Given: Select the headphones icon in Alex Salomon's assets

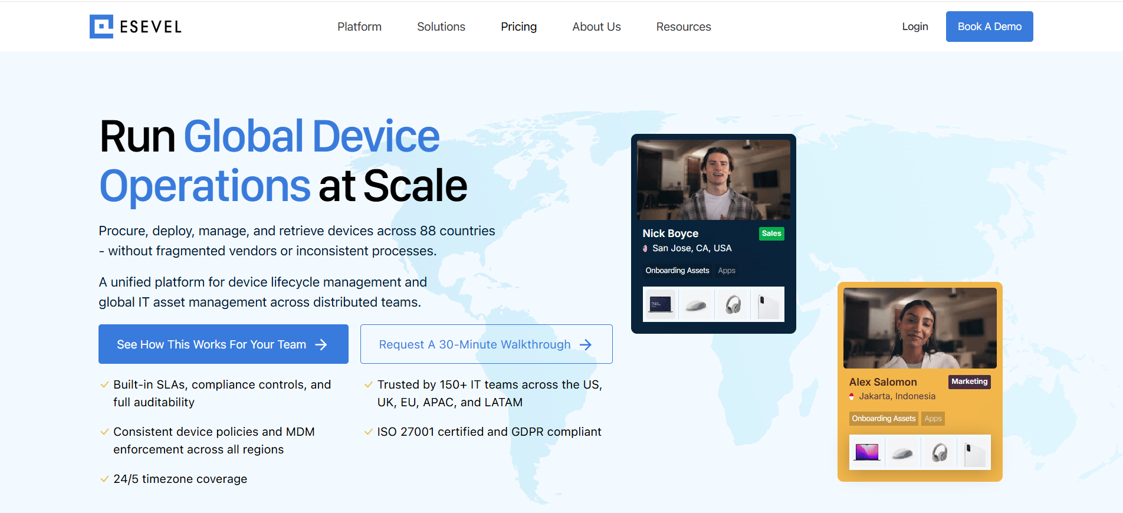Looking at the screenshot, I should tap(940, 453).
